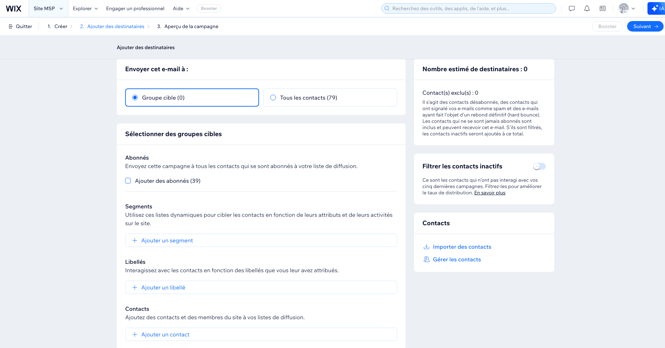This screenshot has width=665, height=348.
Task: Click the top search input field
Action: pos(468,8)
